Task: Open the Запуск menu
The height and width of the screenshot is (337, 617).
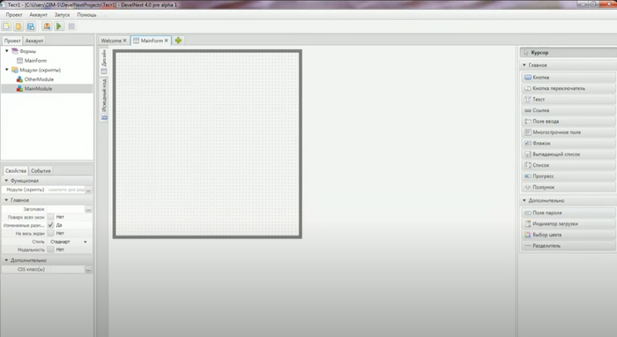Action: pyautogui.click(x=62, y=15)
